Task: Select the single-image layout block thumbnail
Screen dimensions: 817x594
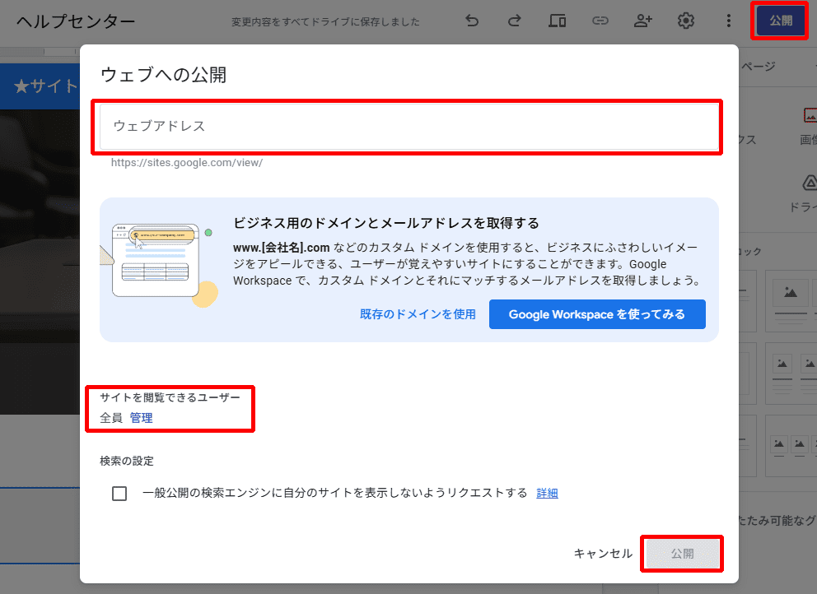Action: (791, 301)
